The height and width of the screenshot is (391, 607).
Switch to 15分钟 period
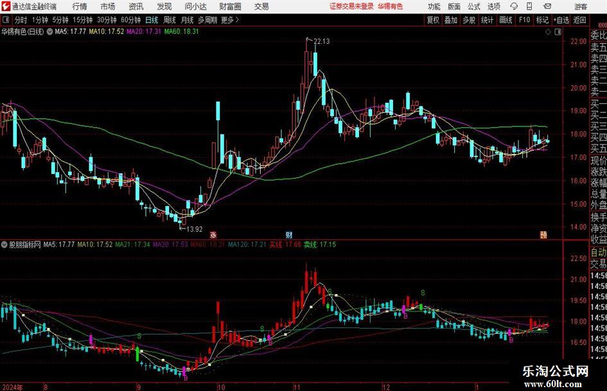pyautogui.click(x=82, y=20)
